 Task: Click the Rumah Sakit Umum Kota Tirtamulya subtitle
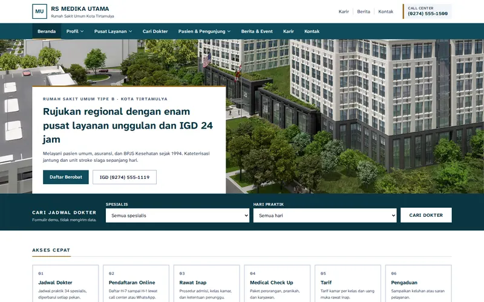tap(82, 16)
